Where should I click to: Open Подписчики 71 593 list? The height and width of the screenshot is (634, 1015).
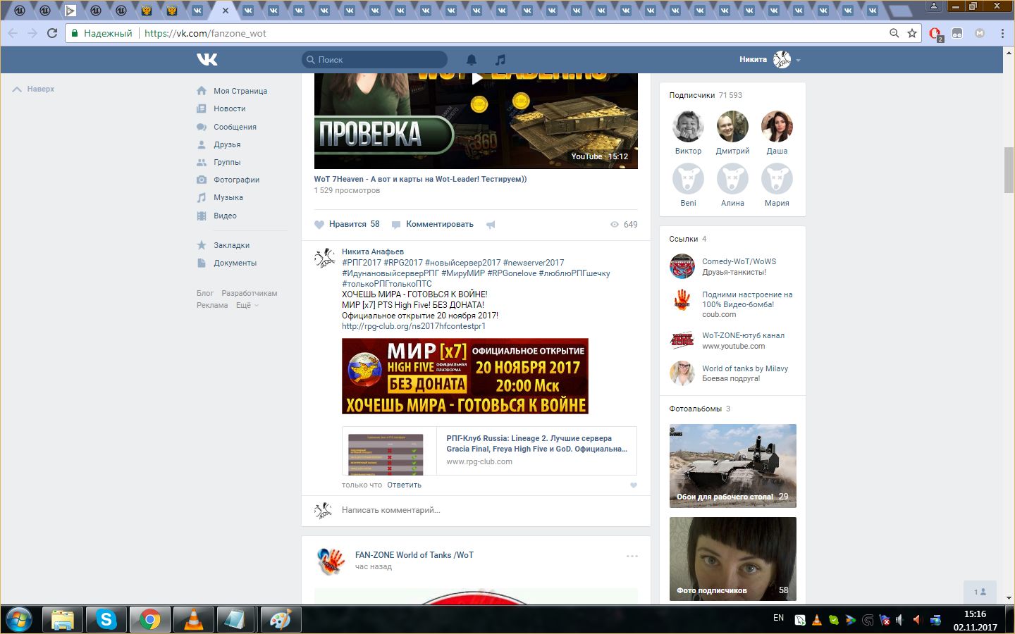click(706, 95)
